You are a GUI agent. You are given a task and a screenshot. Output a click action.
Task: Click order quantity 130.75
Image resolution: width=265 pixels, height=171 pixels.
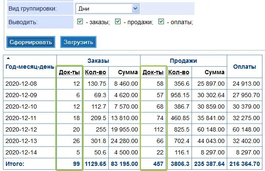[97, 84]
